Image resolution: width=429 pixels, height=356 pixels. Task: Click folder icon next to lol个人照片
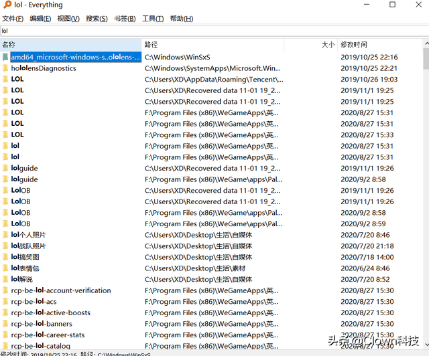tap(5, 235)
